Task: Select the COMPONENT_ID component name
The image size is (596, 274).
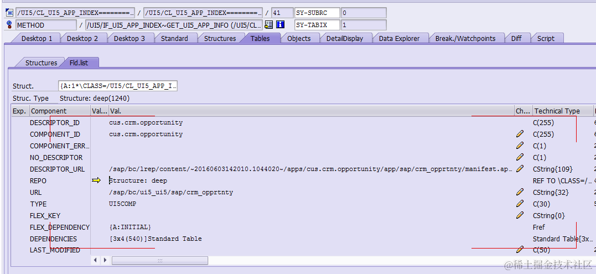Action: [55, 134]
